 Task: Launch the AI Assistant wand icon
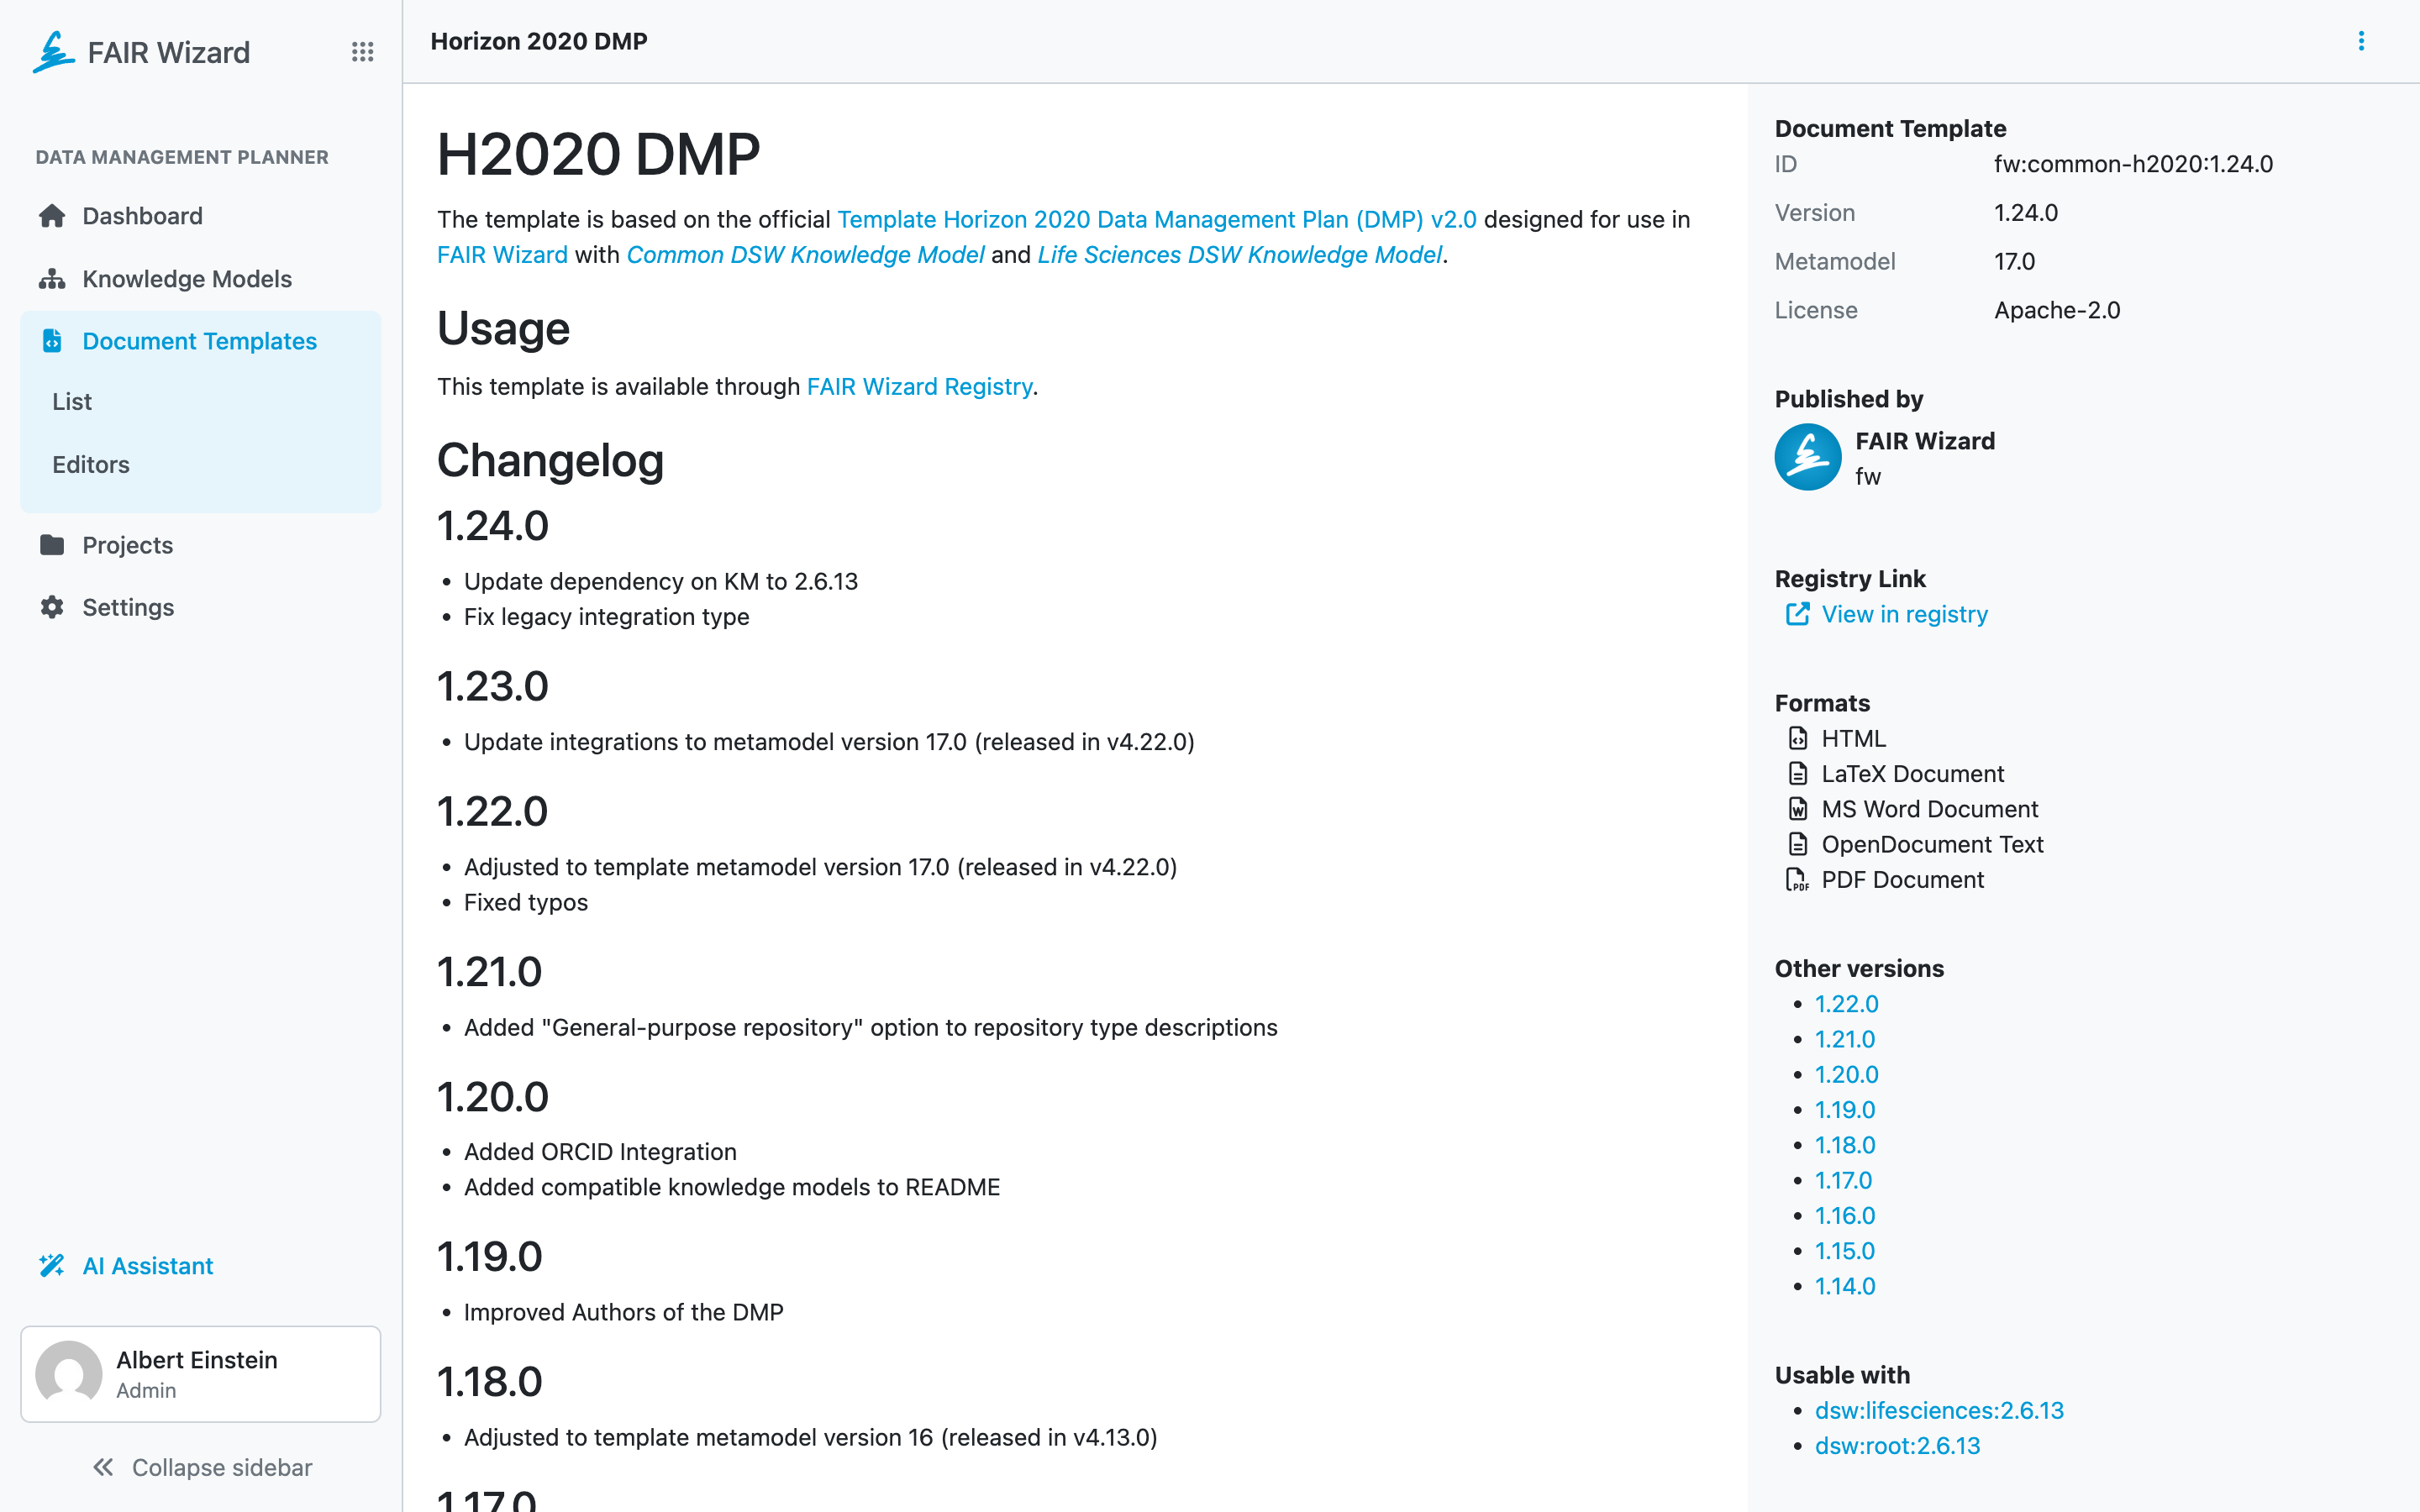[52, 1266]
